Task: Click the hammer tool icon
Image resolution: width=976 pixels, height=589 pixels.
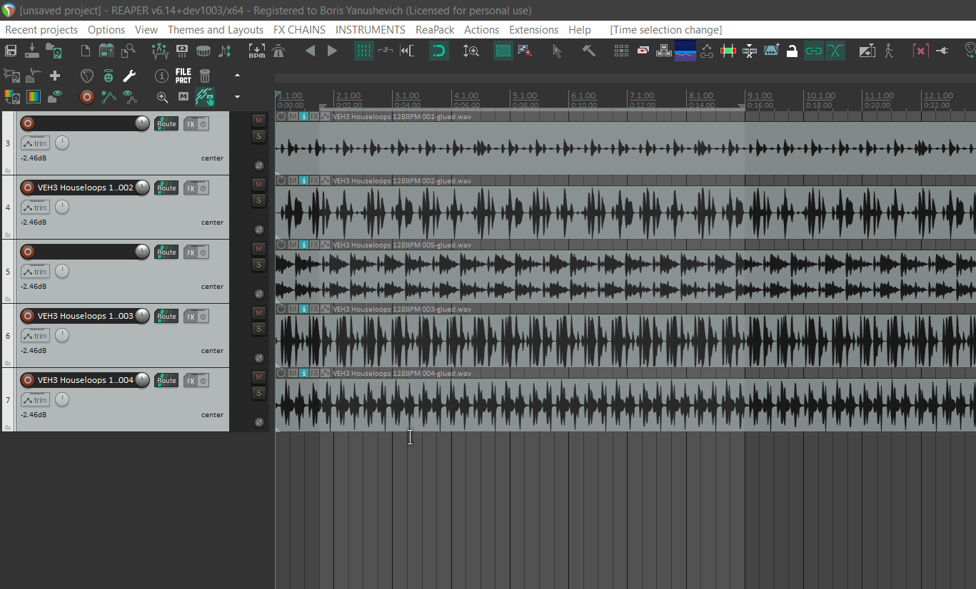Action: pos(588,51)
